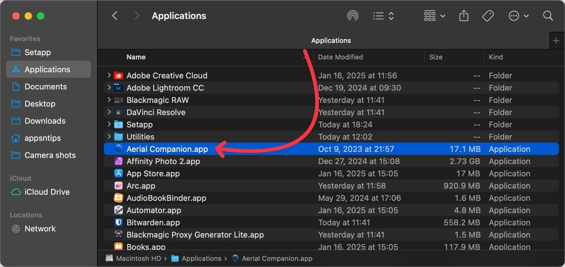Click the Affinity Photo 2 app icon
This screenshot has height=267, width=565.
(119, 161)
